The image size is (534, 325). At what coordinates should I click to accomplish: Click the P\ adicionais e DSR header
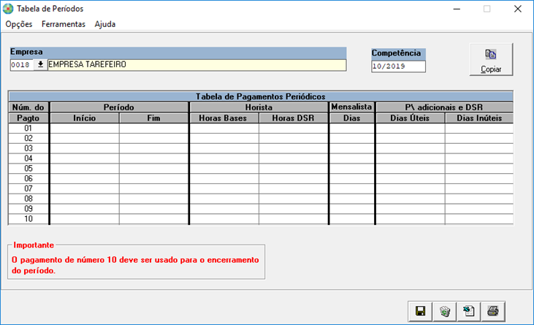[444, 107]
